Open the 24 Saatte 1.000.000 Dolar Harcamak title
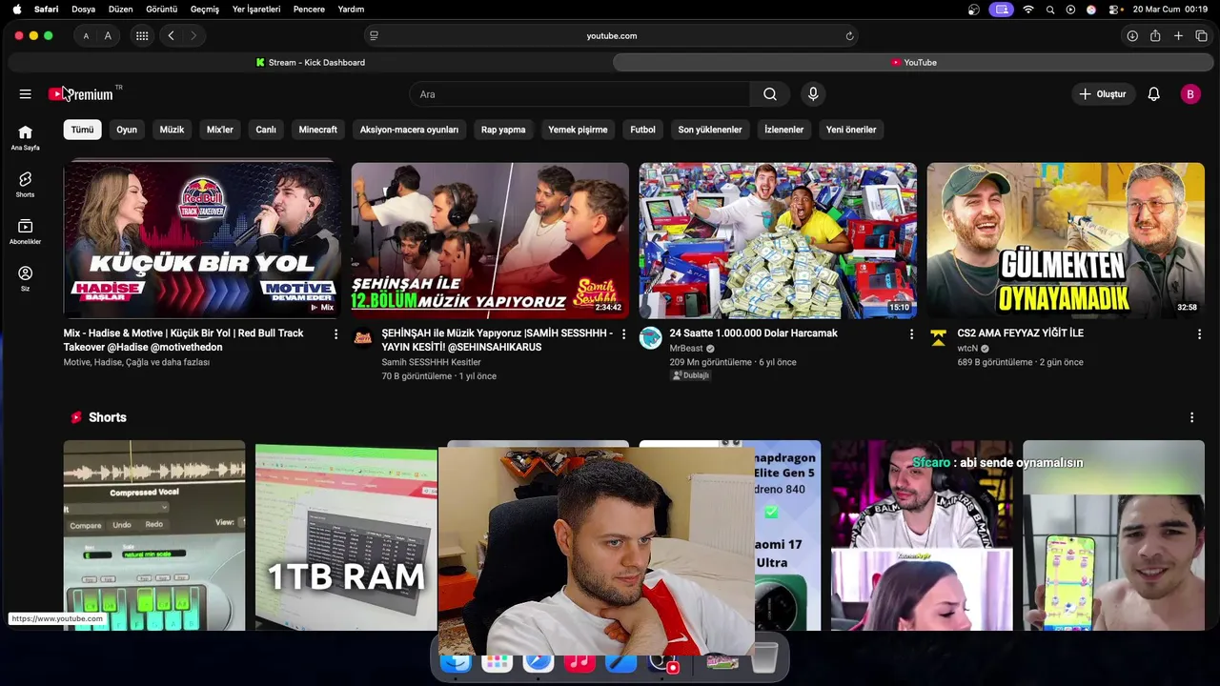Viewport: 1220px width, 686px height. click(x=754, y=333)
